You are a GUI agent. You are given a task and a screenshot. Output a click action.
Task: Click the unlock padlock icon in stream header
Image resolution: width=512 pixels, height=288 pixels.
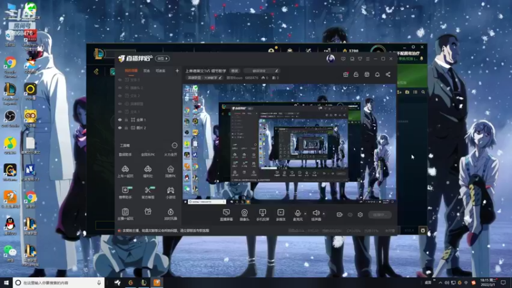[x=356, y=74]
